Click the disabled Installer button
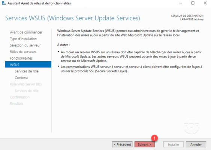Viewport: 211px width, 150px height. click(x=174, y=144)
